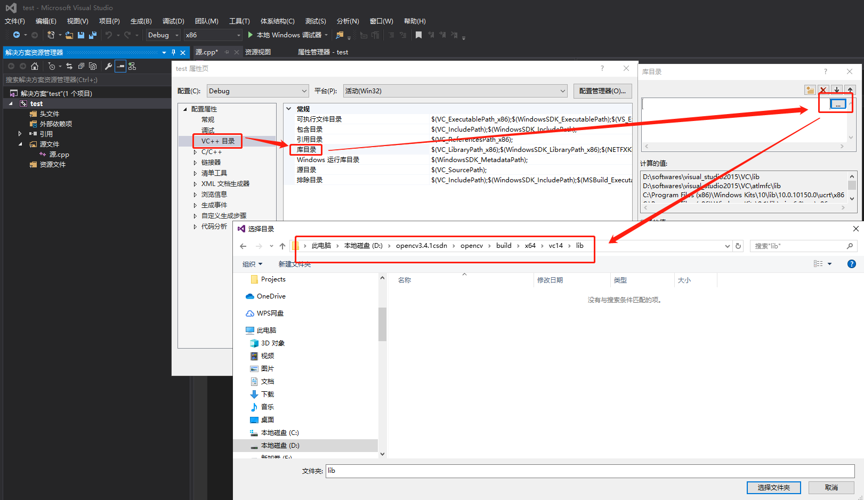Viewport: 864px width, 500px height.
Task: Expand the 引用 node in Solution Explorer
Action: [20, 134]
